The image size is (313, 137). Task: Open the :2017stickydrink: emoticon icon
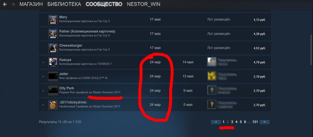(53, 105)
